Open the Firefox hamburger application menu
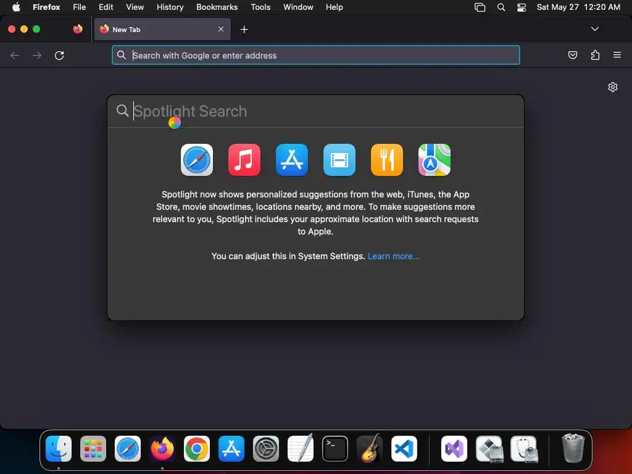This screenshot has width=632, height=474. (x=617, y=55)
